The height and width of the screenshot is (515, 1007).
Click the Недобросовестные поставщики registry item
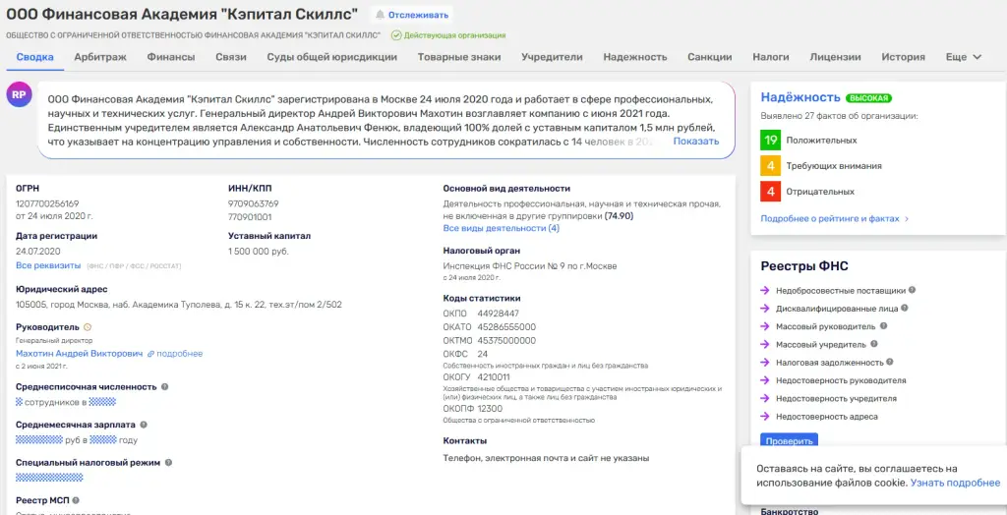(x=840, y=290)
